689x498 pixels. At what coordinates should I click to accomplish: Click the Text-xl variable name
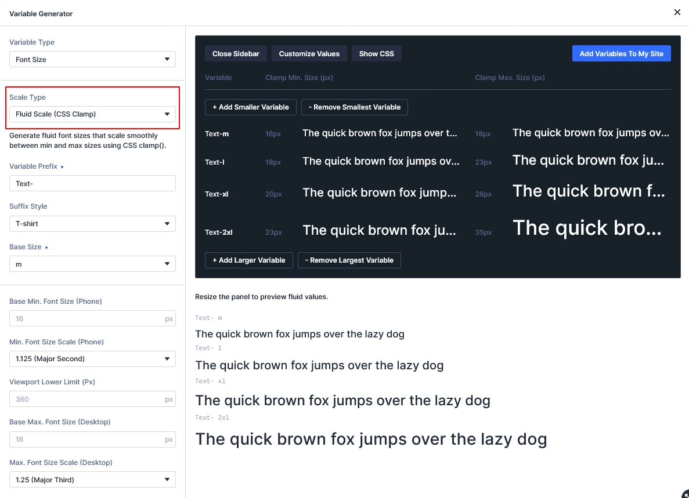point(216,194)
